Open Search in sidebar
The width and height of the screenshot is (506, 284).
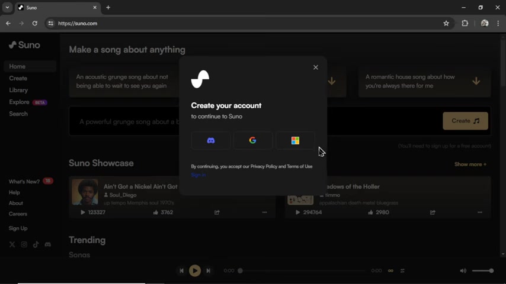(18, 114)
